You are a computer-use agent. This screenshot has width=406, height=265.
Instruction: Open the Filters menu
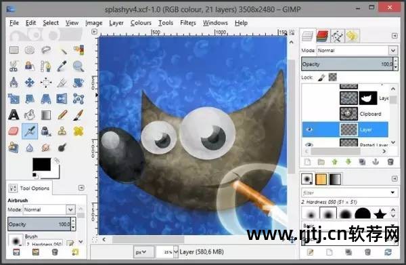tap(188, 23)
